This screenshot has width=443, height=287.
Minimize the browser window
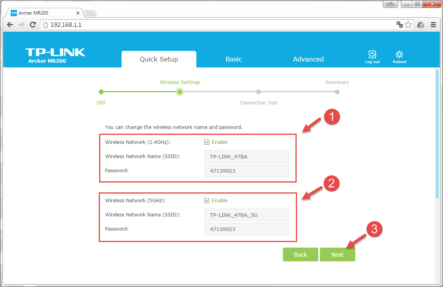click(406, 4)
